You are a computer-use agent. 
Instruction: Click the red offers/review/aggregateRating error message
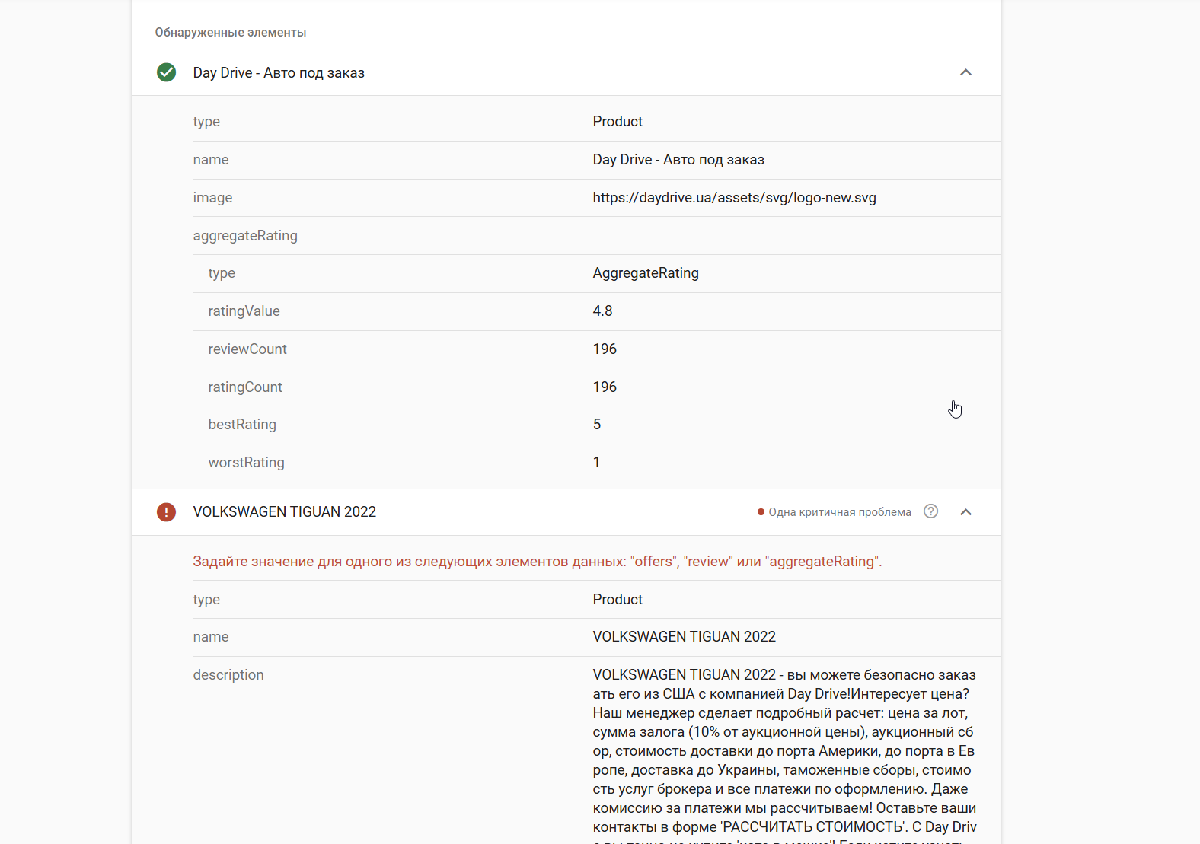coord(537,562)
